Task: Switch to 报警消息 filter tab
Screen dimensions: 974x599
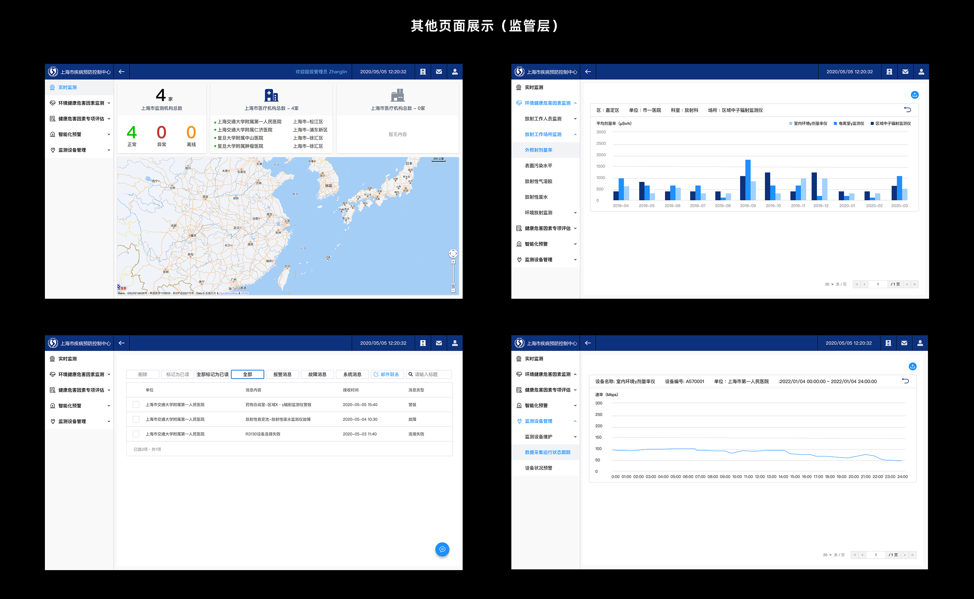Action: [282, 374]
